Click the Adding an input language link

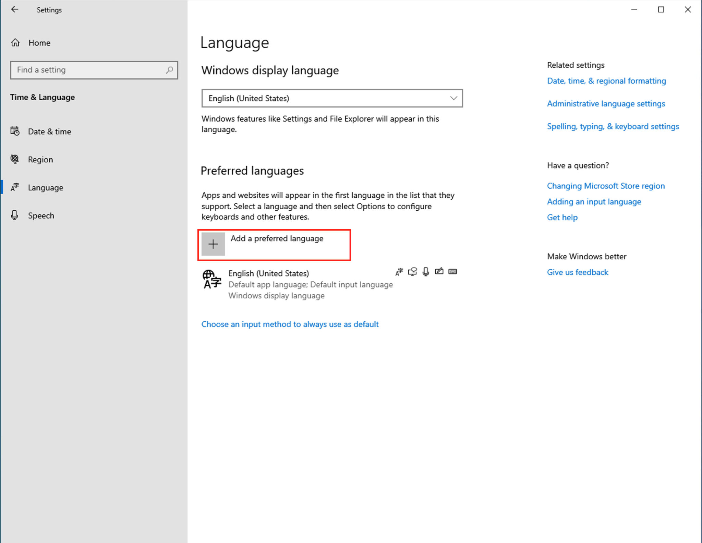pos(594,201)
